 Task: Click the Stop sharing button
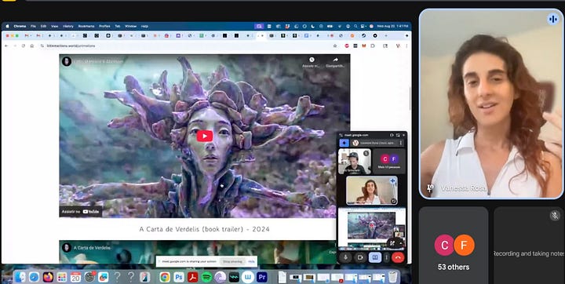coord(232,262)
